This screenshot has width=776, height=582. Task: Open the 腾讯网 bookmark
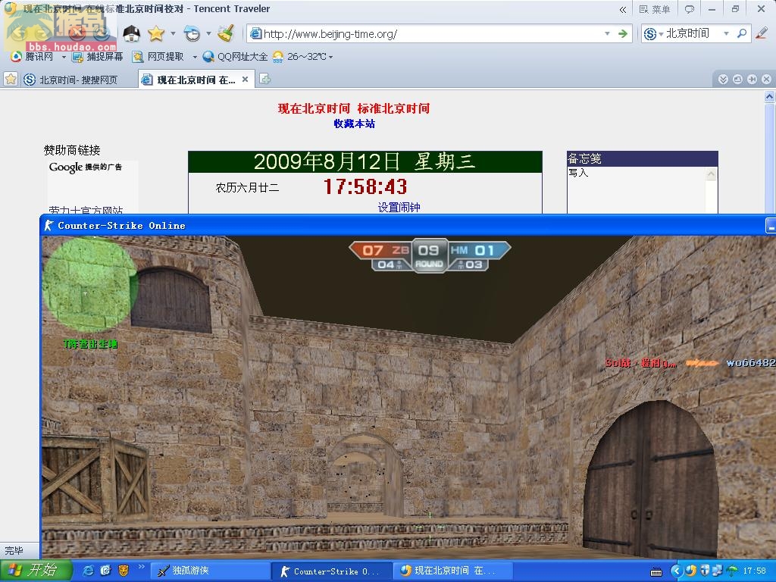pyautogui.click(x=33, y=57)
